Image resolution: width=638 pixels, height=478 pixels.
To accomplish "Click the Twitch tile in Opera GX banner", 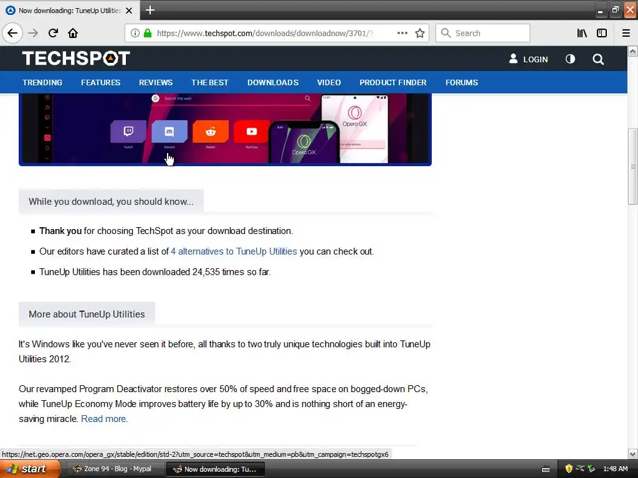I will pos(128,132).
